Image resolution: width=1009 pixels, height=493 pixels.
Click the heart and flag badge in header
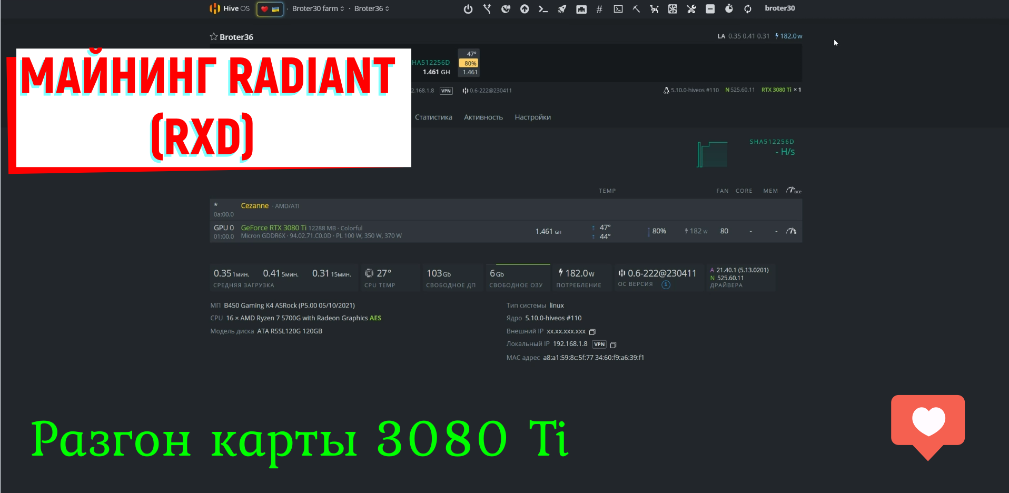pyautogui.click(x=270, y=9)
